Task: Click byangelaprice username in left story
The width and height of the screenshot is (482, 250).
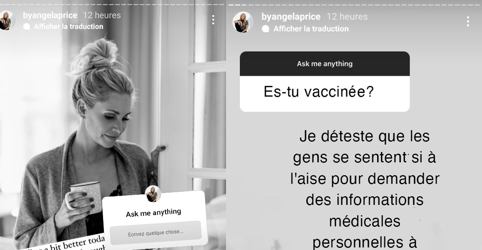Action: pos(50,15)
